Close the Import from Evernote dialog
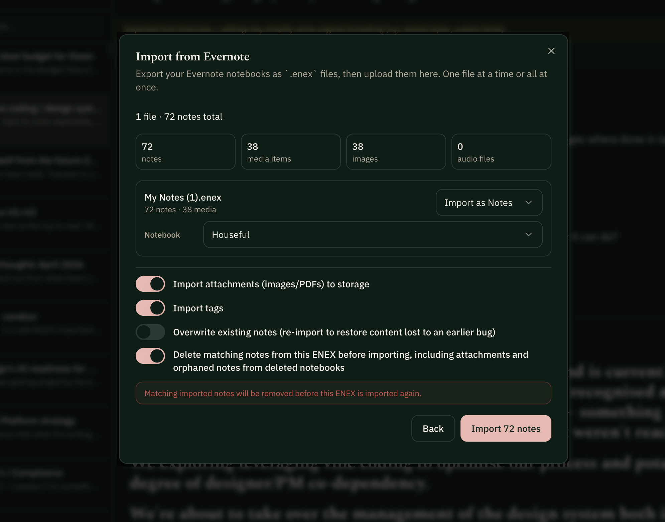Viewport: 665px width, 522px height. 551,51
